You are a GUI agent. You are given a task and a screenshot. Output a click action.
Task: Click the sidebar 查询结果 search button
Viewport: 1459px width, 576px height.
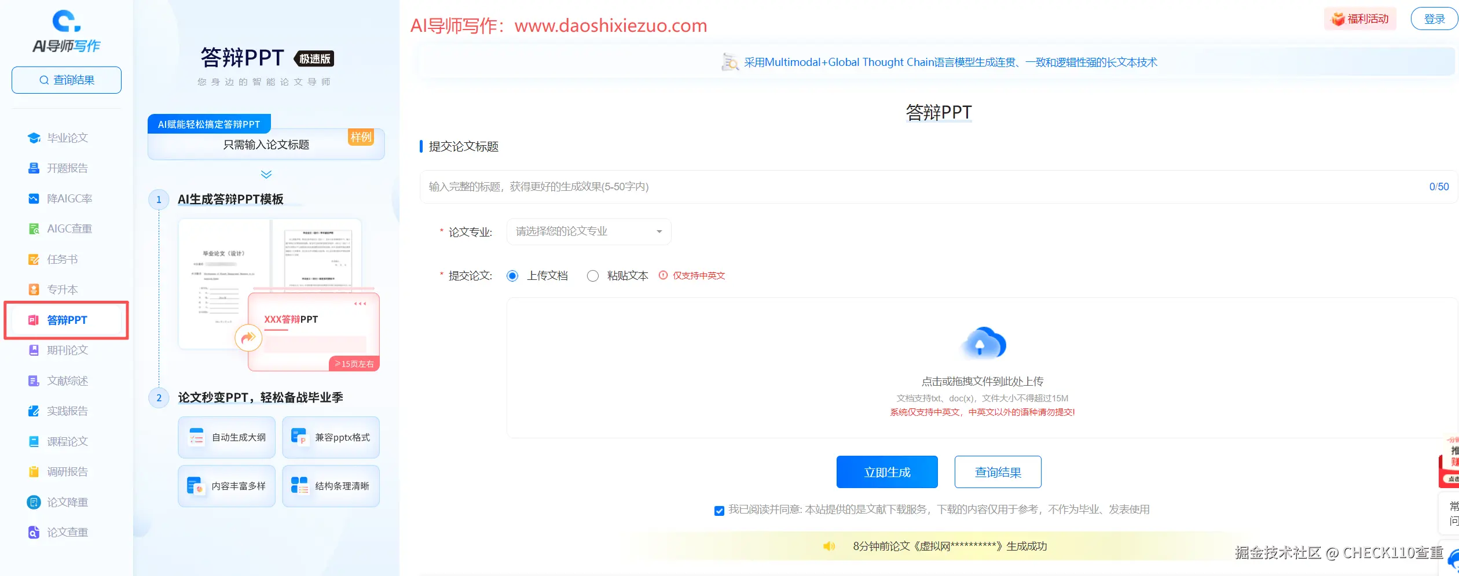pos(67,80)
